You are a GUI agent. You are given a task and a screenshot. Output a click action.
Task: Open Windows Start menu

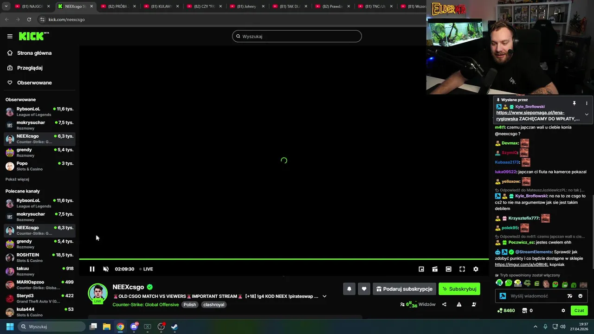10,327
